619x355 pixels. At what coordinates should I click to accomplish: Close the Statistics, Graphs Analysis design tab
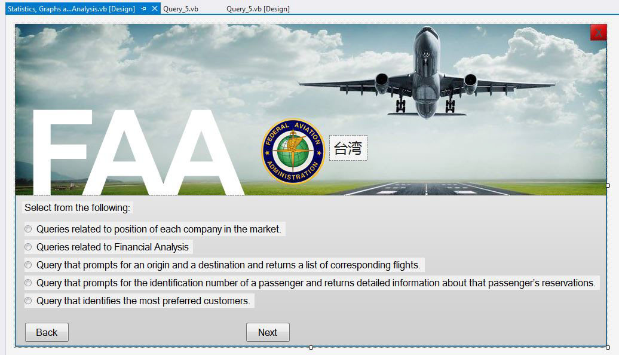pos(155,9)
